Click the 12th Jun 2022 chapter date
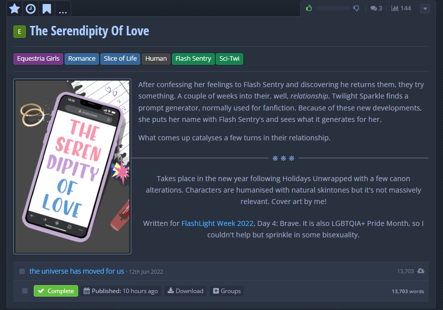Screen dimensions: 443x310 pos(146,272)
